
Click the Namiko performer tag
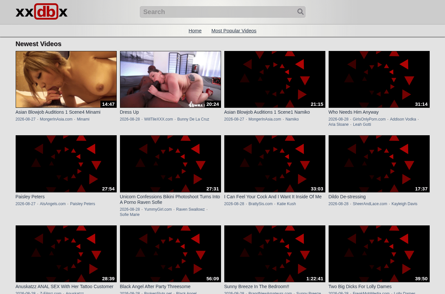[292, 119]
